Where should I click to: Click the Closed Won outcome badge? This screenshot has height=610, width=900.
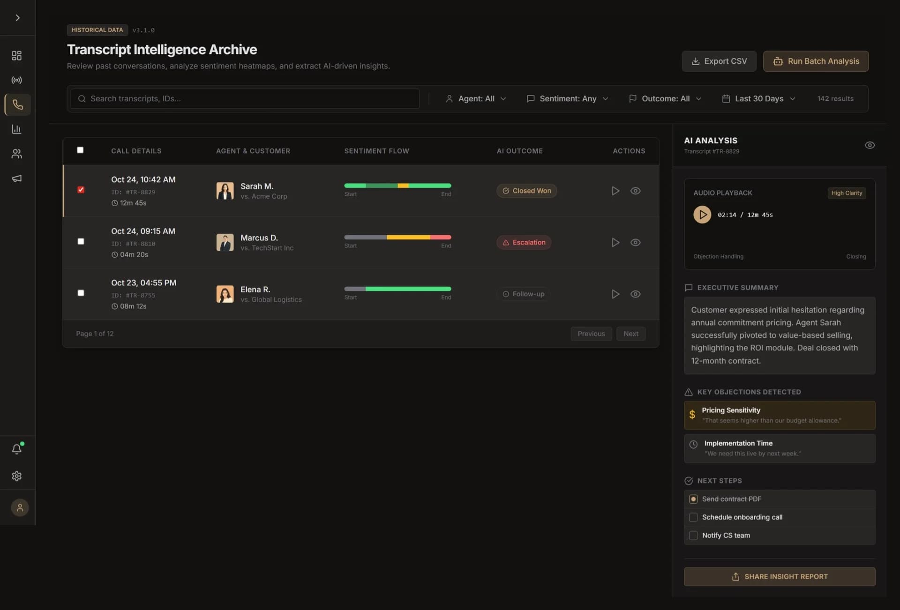click(526, 191)
